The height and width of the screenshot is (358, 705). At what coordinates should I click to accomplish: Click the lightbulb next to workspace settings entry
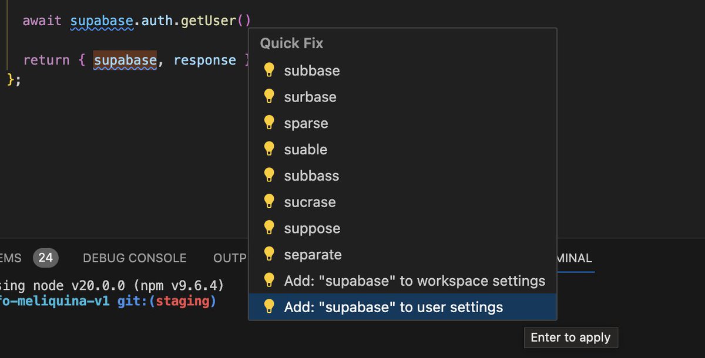[x=269, y=280]
